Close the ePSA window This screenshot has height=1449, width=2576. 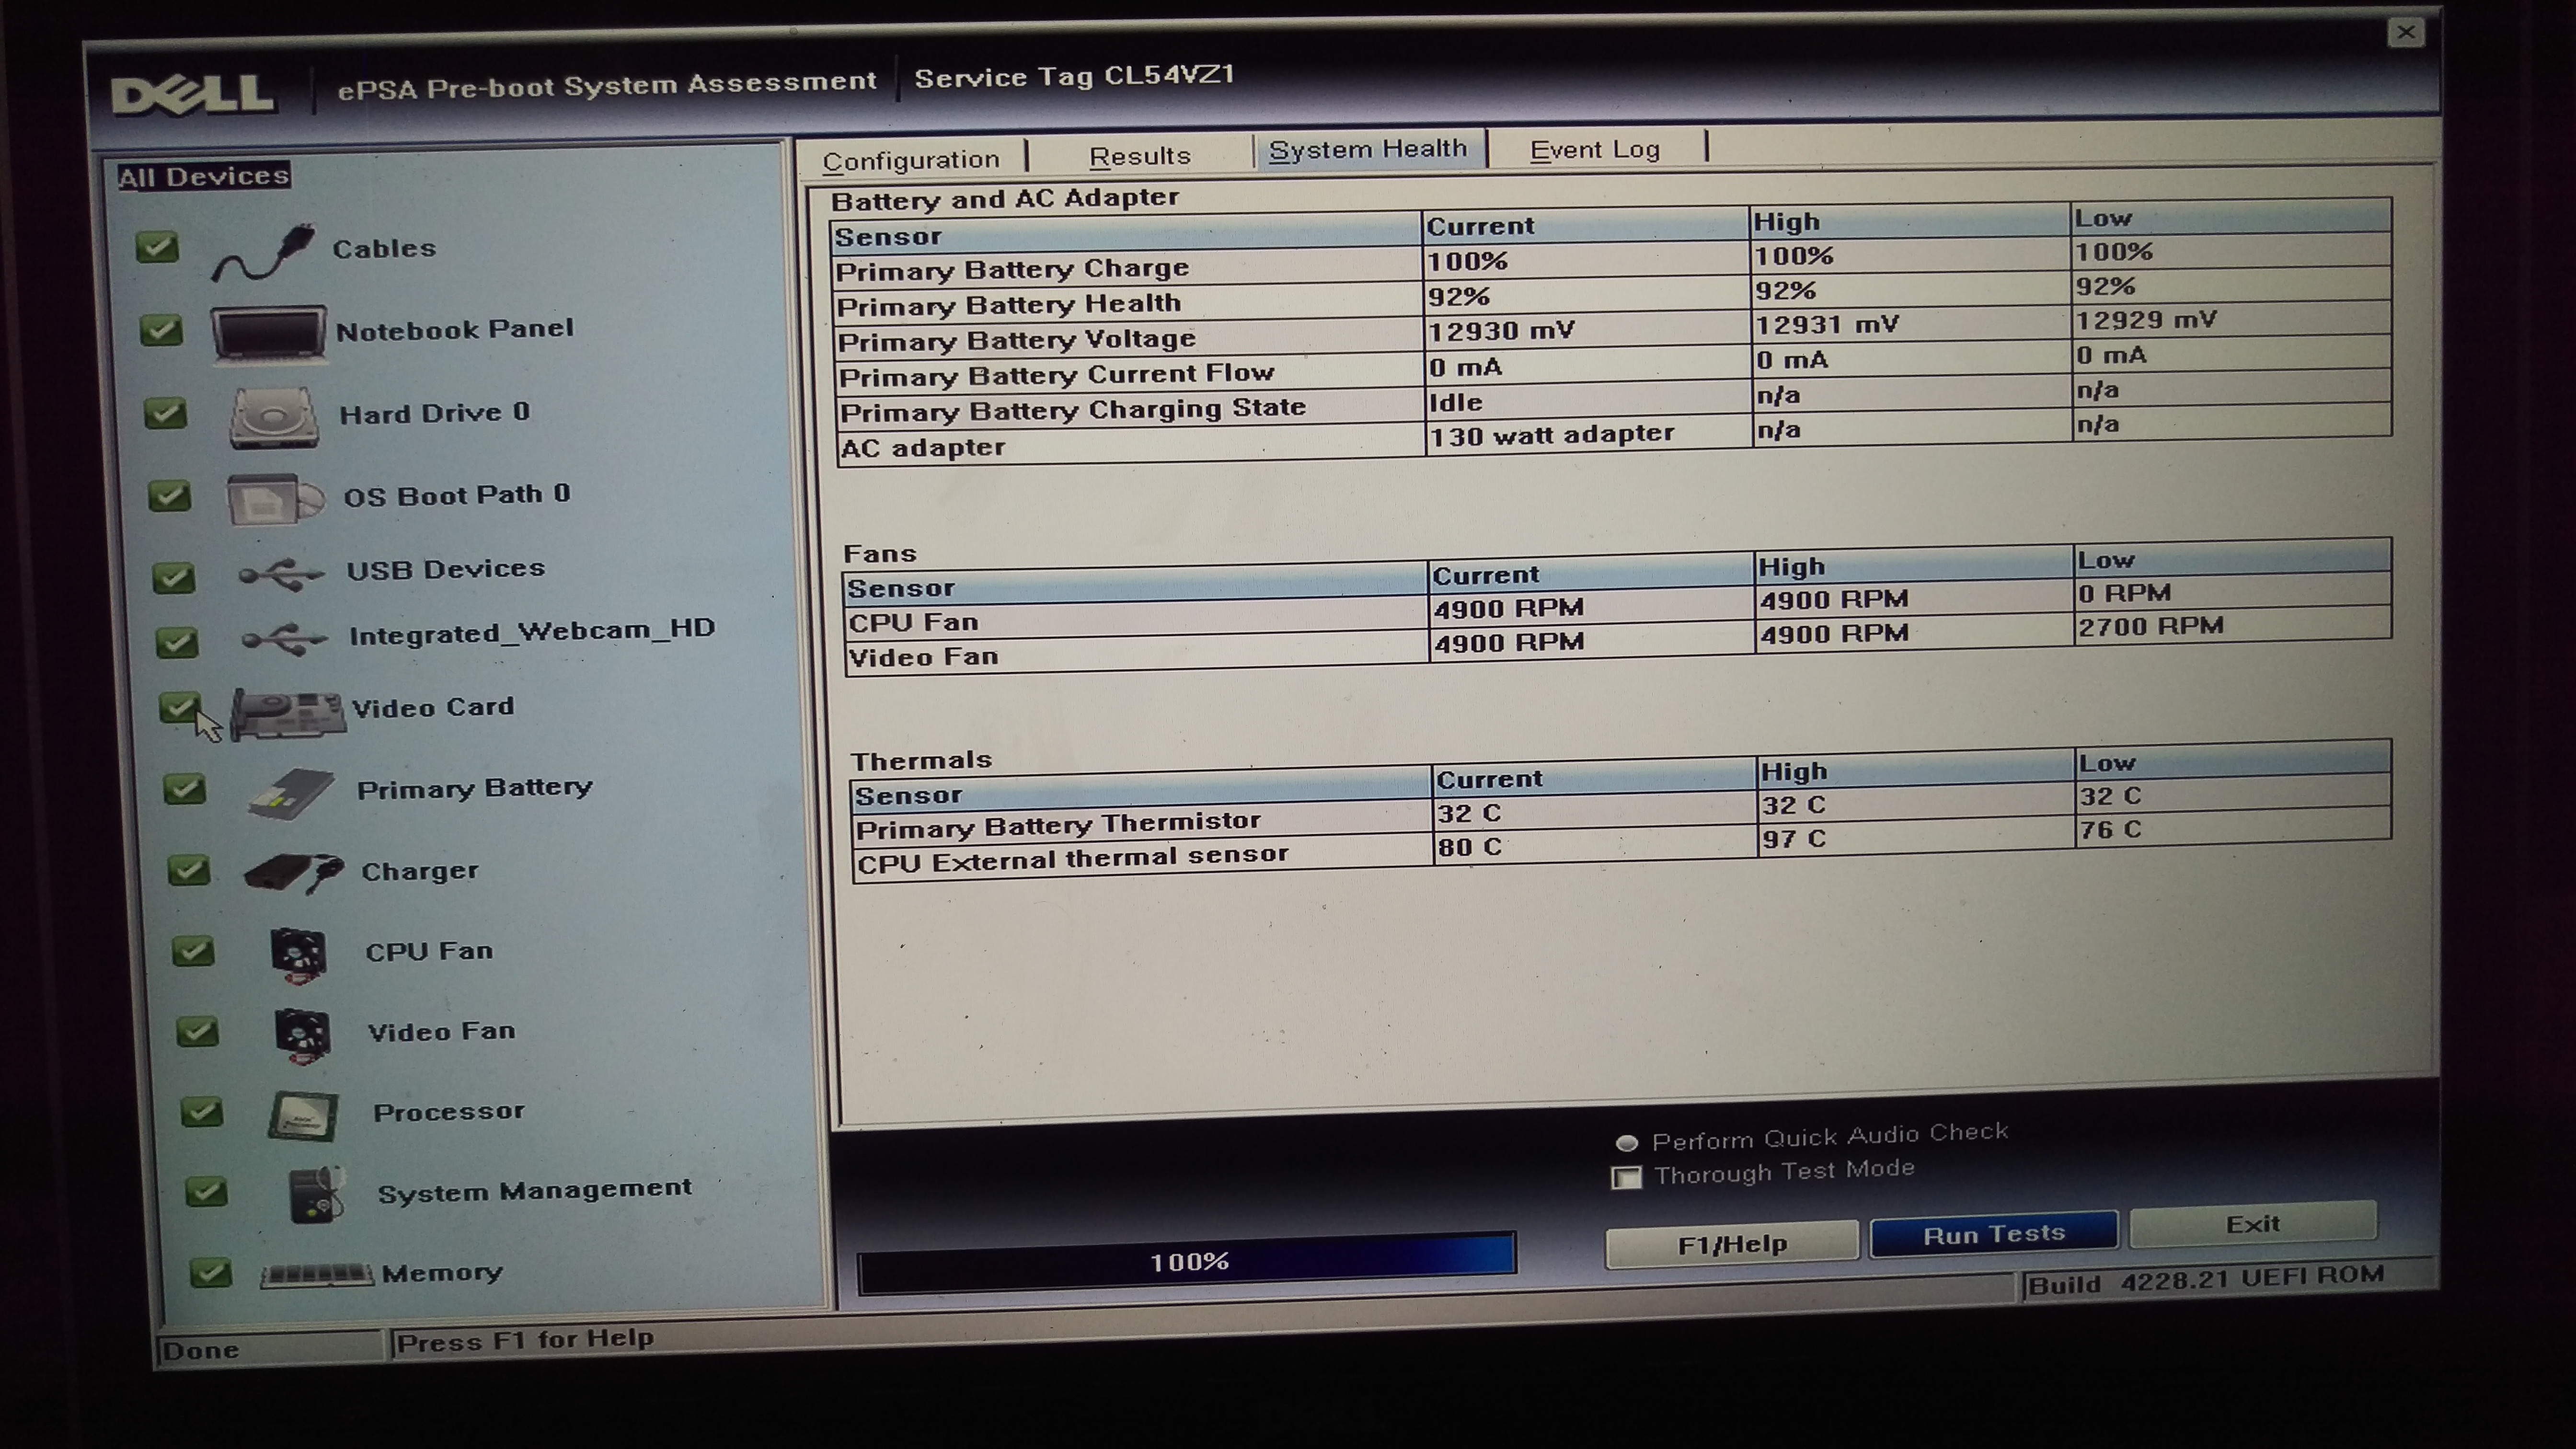pyautogui.click(x=2406, y=32)
